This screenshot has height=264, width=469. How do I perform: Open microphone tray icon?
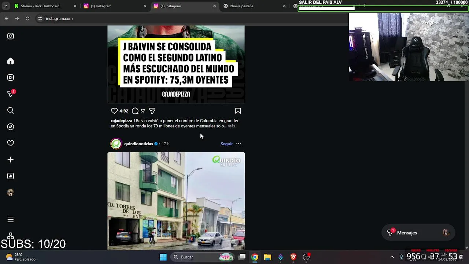point(402,257)
